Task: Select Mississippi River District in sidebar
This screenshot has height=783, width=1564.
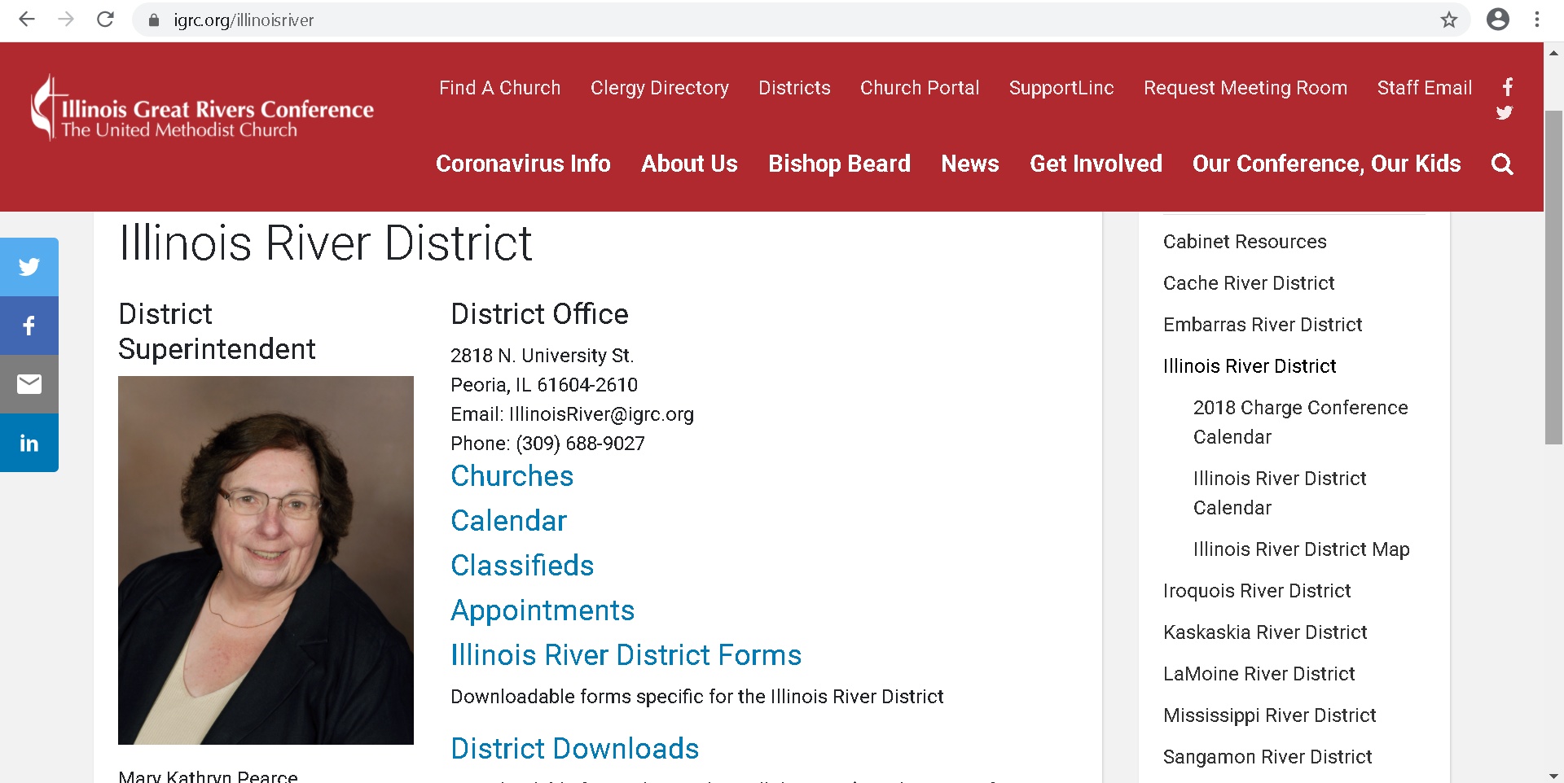Action: coord(1269,715)
